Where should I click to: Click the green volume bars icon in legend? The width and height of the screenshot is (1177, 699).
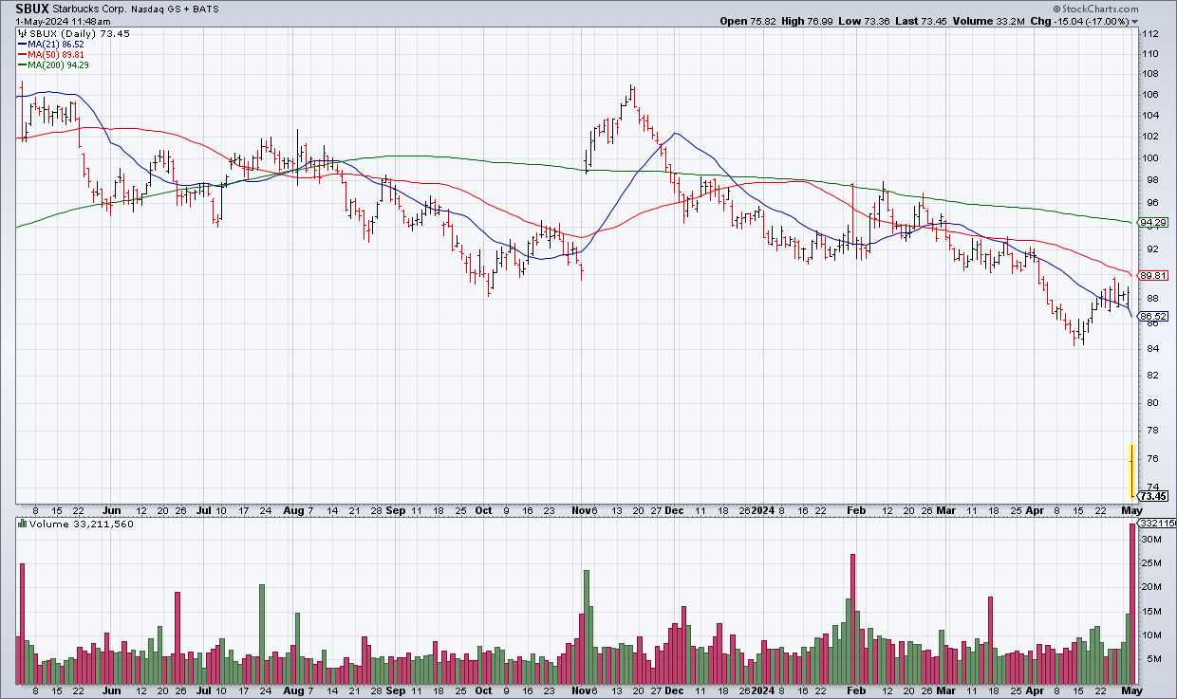(x=22, y=524)
